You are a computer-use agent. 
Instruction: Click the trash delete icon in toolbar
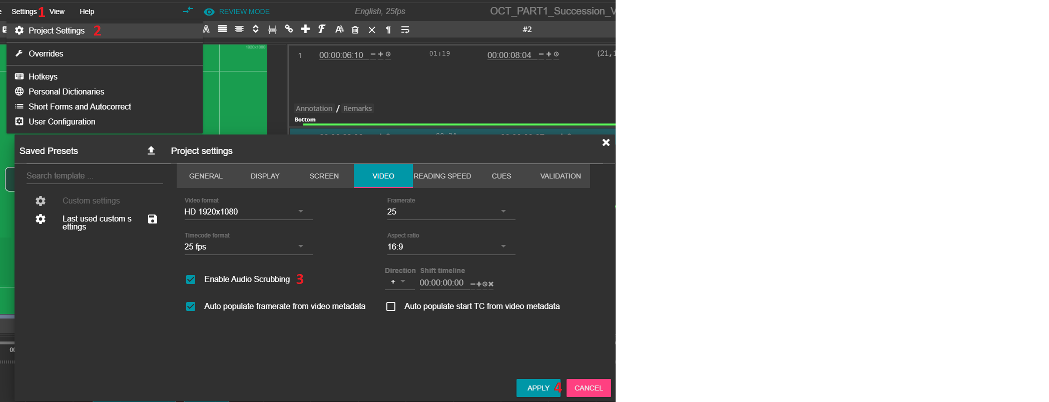tap(355, 29)
